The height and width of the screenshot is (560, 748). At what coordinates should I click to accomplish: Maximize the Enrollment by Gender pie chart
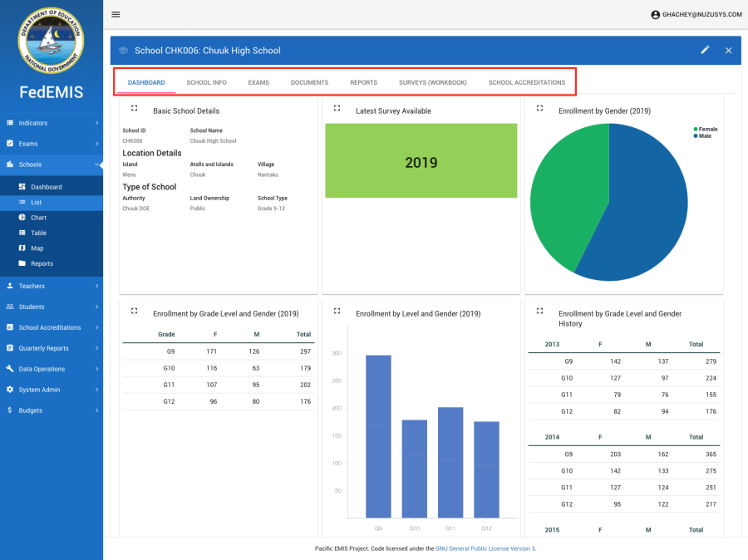(x=539, y=108)
